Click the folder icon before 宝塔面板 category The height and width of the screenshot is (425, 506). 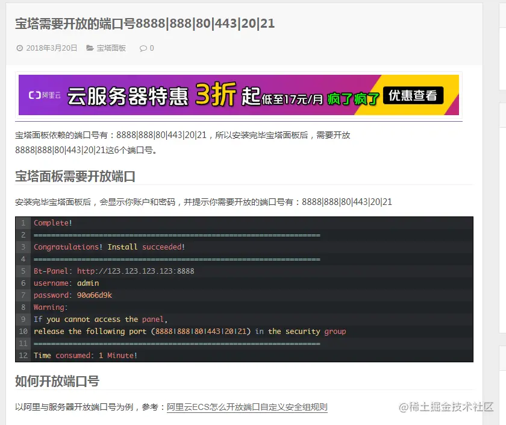(90, 48)
